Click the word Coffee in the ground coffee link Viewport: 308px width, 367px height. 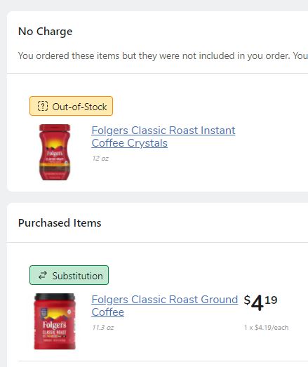coord(107,312)
